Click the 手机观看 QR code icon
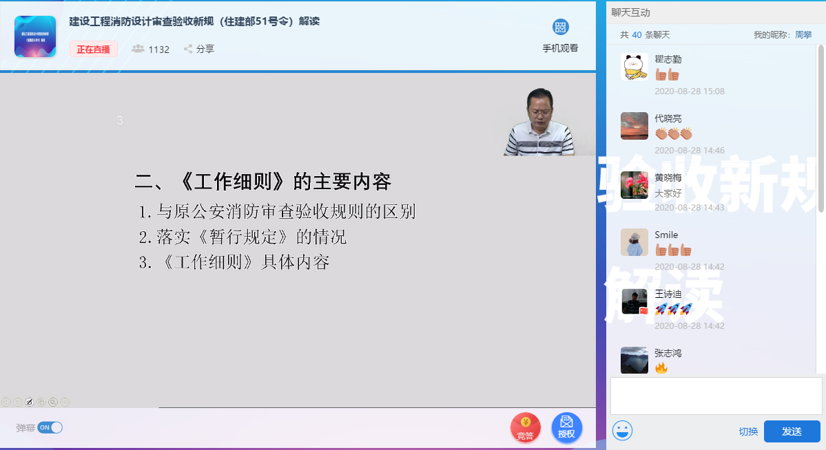 point(560,28)
